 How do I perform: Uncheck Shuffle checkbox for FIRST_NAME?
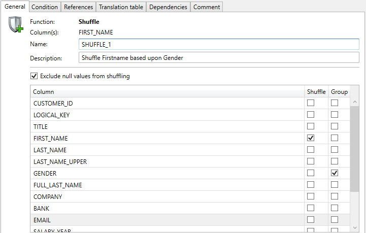tap(311, 138)
